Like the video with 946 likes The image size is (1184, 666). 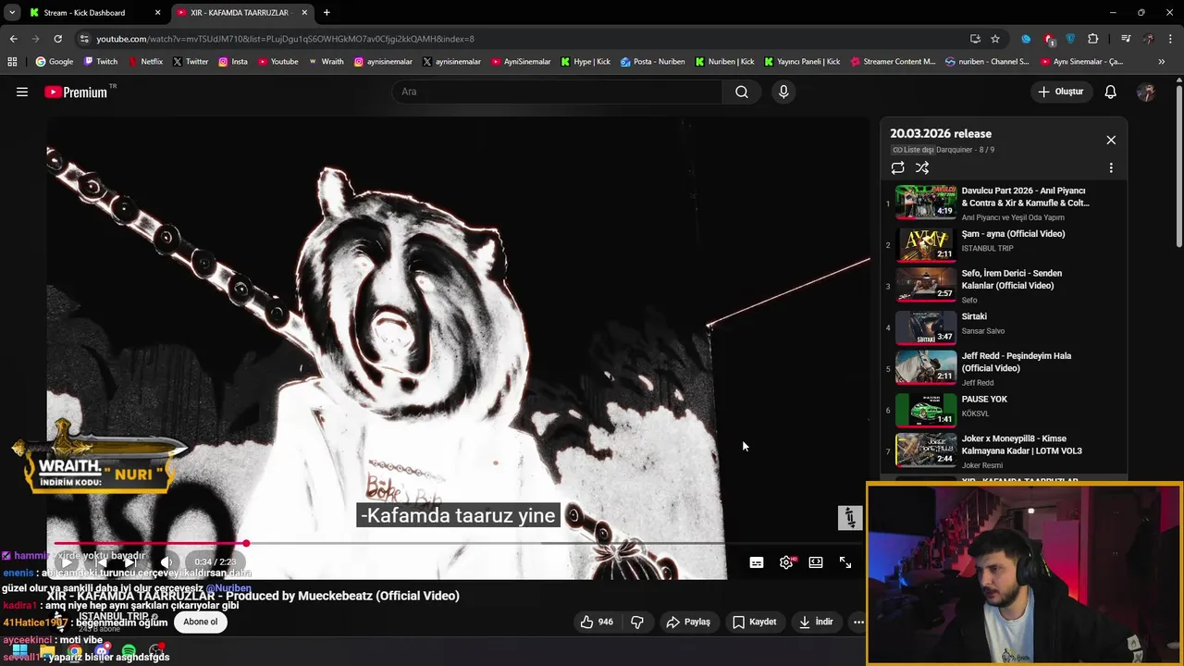click(x=597, y=622)
